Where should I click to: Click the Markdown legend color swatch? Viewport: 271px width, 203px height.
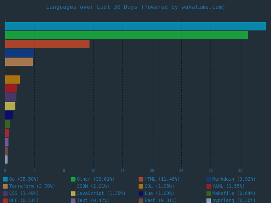(209, 179)
